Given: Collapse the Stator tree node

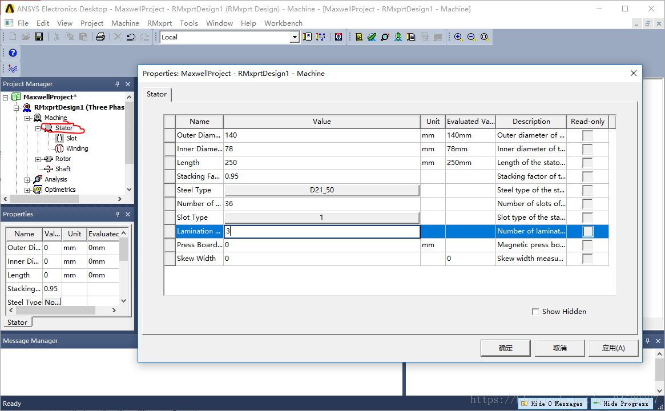Looking at the screenshot, I should click(38, 128).
